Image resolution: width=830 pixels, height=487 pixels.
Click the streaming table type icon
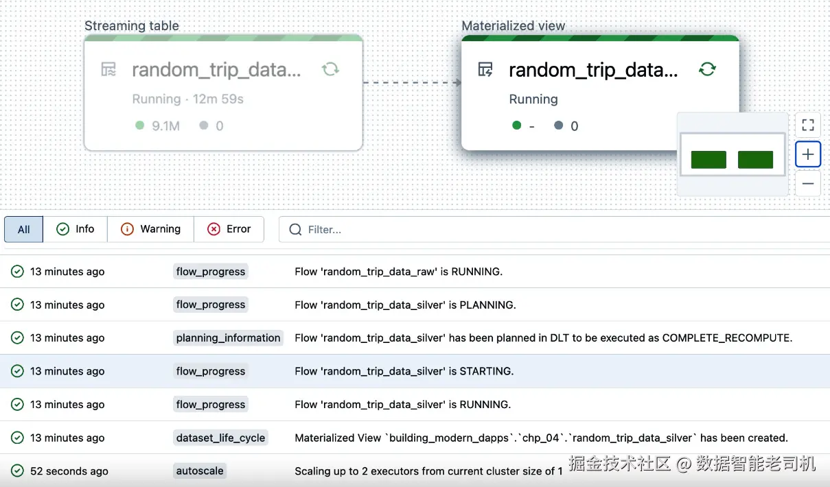point(108,69)
